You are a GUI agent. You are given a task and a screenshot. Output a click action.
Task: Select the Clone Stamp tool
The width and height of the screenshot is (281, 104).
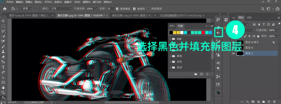click(x=3, y=52)
